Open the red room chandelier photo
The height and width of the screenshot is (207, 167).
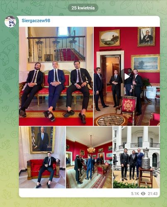[x=89, y=157]
